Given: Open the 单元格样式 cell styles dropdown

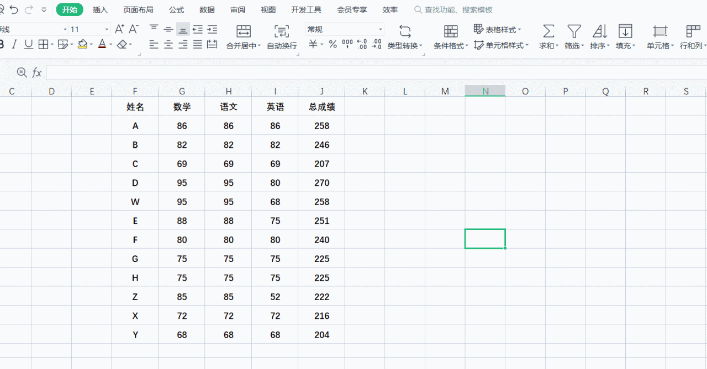Looking at the screenshot, I should pyautogui.click(x=501, y=45).
